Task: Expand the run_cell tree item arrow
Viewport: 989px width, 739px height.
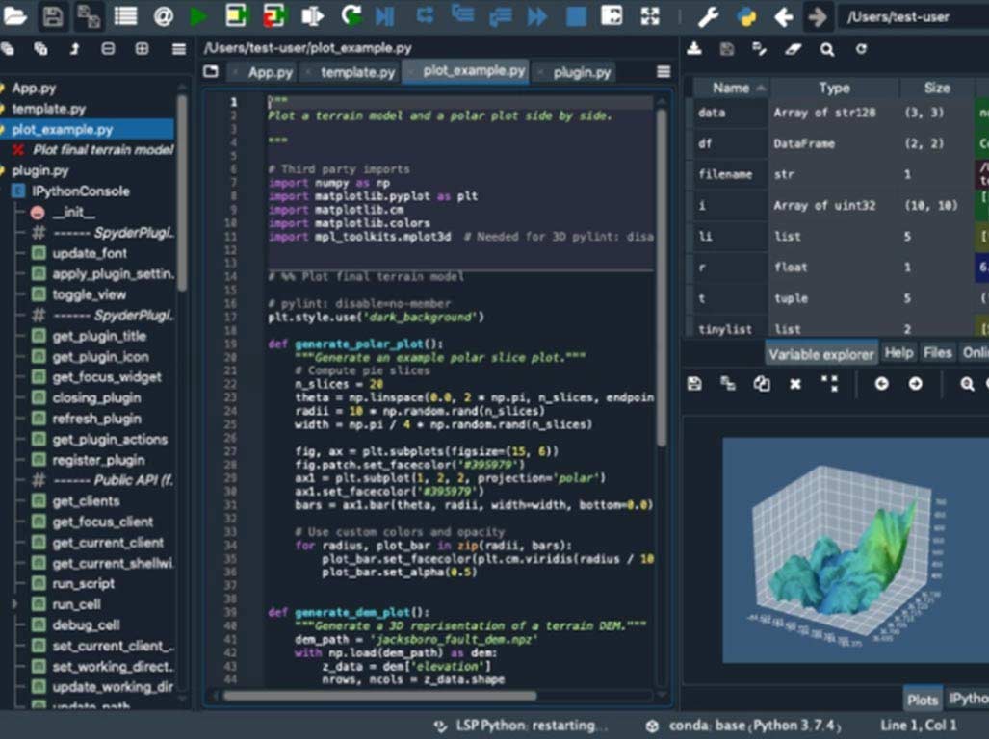Action: pos(14,604)
